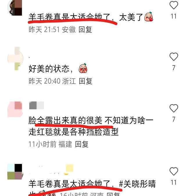
Task: Reply to the 11小时前 福建 comment
Action: (x=82, y=144)
